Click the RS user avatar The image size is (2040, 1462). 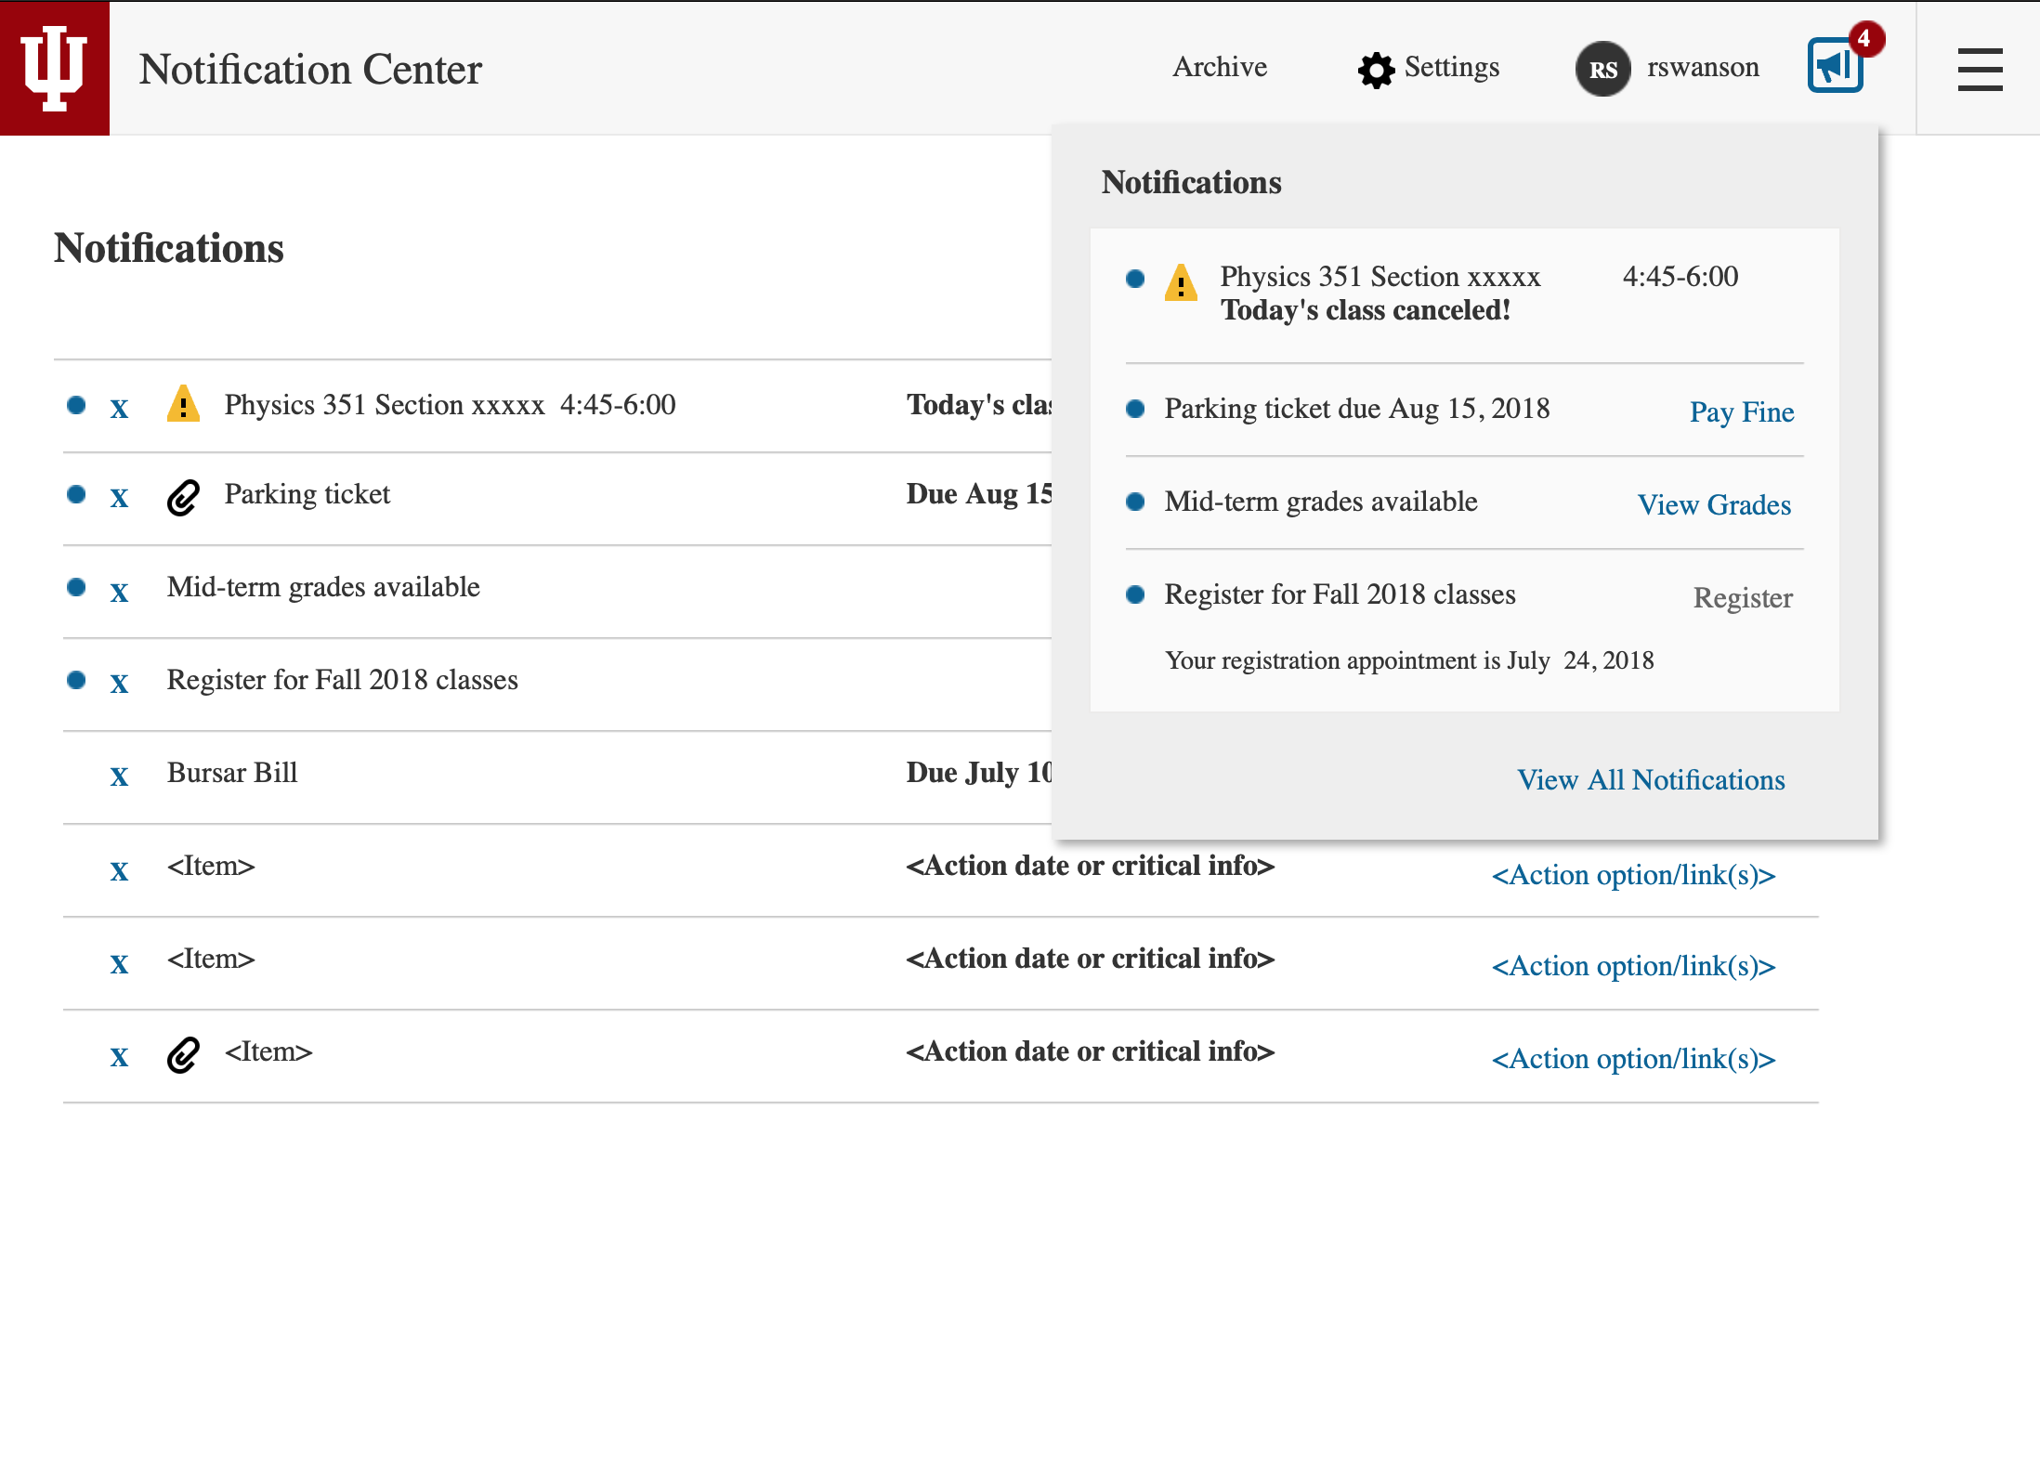[1602, 69]
